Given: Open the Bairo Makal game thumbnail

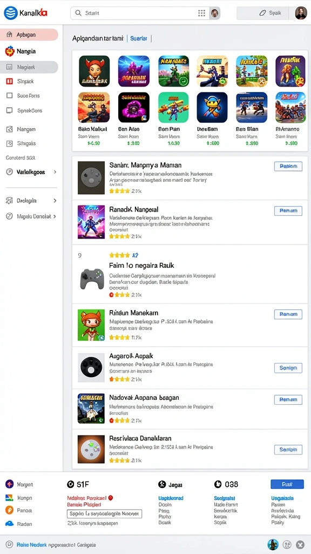Looking at the screenshot, I should coord(94,108).
